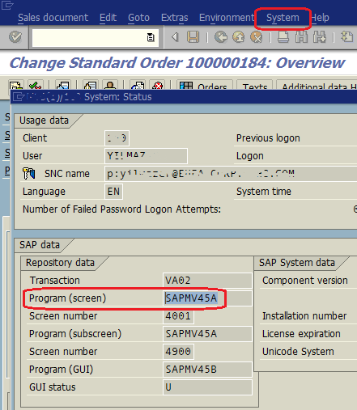Open the Edit menu
Image resolution: width=357 pixels, height=410 pixels.
click(x=108, y=18)
